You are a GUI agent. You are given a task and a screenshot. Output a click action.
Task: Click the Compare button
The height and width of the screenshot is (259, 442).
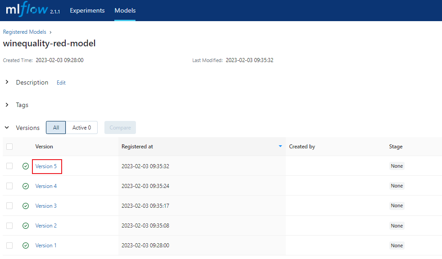pos(120,127)
